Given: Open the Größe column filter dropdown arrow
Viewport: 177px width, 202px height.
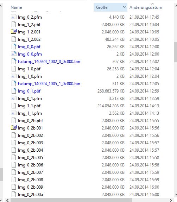Looking at the screenshot, I should (x=124, y=7).
